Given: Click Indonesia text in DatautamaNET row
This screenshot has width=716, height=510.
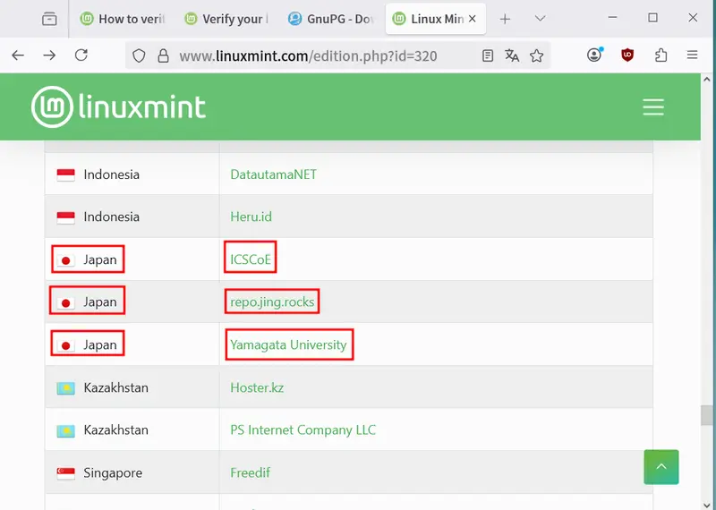Looking at the screenshot, I should (111, 174).
